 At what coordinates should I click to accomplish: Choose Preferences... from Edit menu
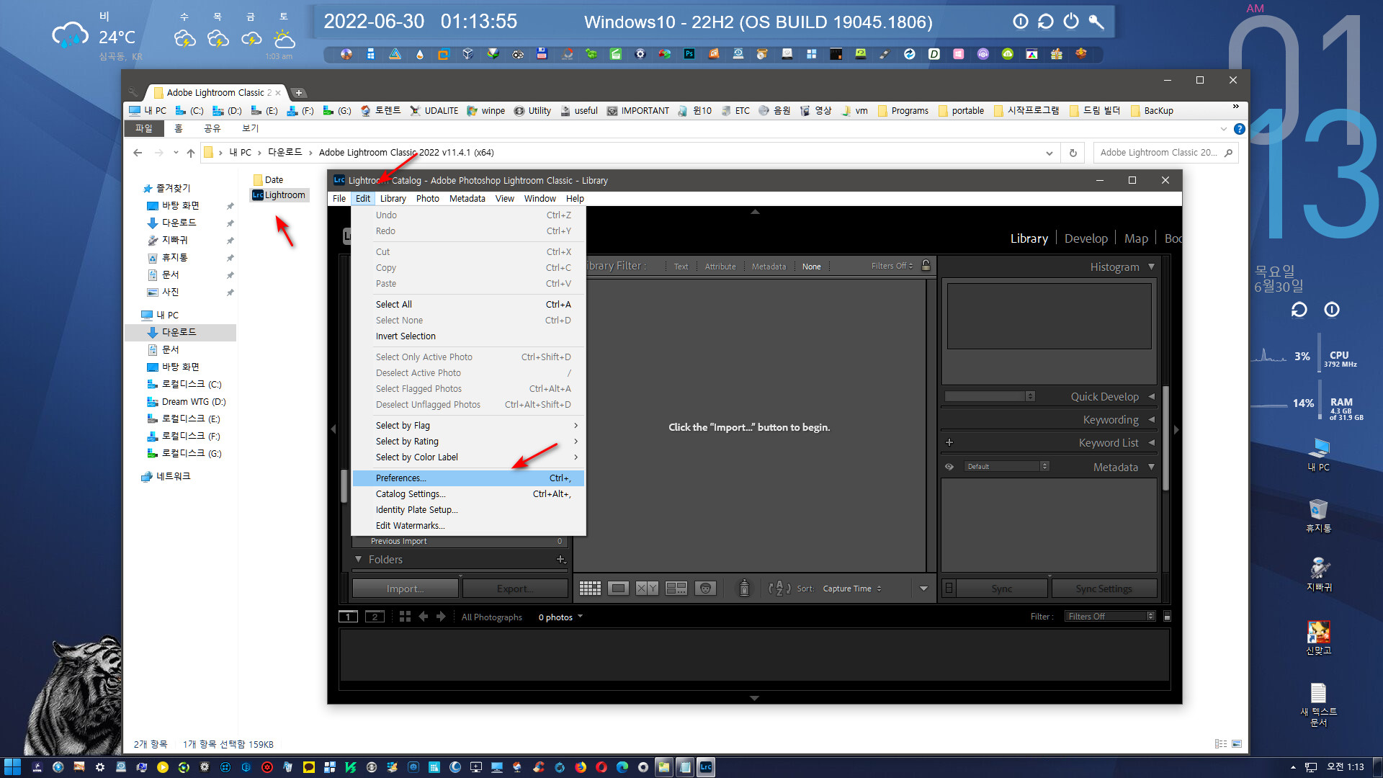(x=468, y=478)
